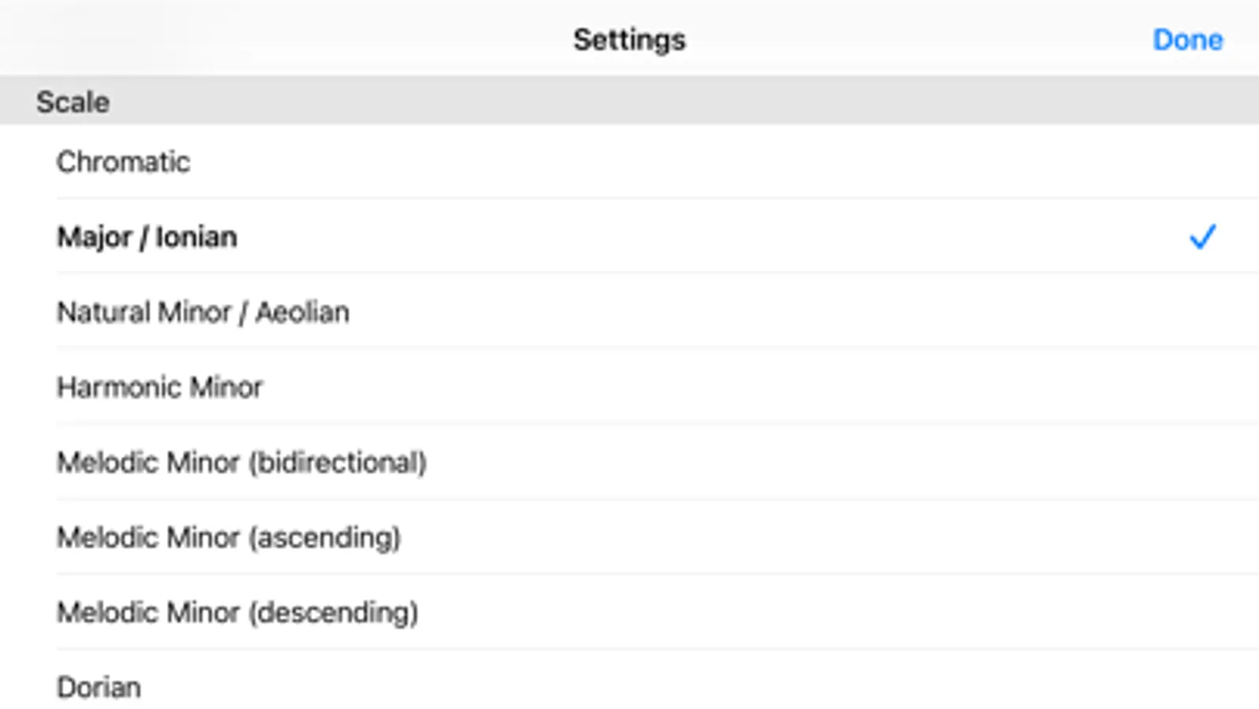Image resolution: width=1259 pixels, height=709 pixels.
Task: Click the Settings title text
Action: (x=629, y=39)
